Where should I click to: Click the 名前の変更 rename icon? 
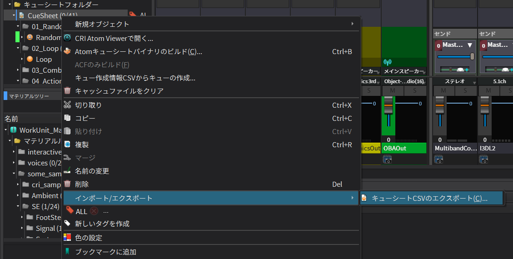coord(67,171)
